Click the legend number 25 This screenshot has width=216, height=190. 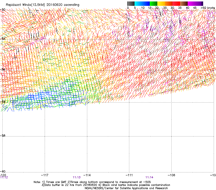pyautogui.click(x=165, y=8)
